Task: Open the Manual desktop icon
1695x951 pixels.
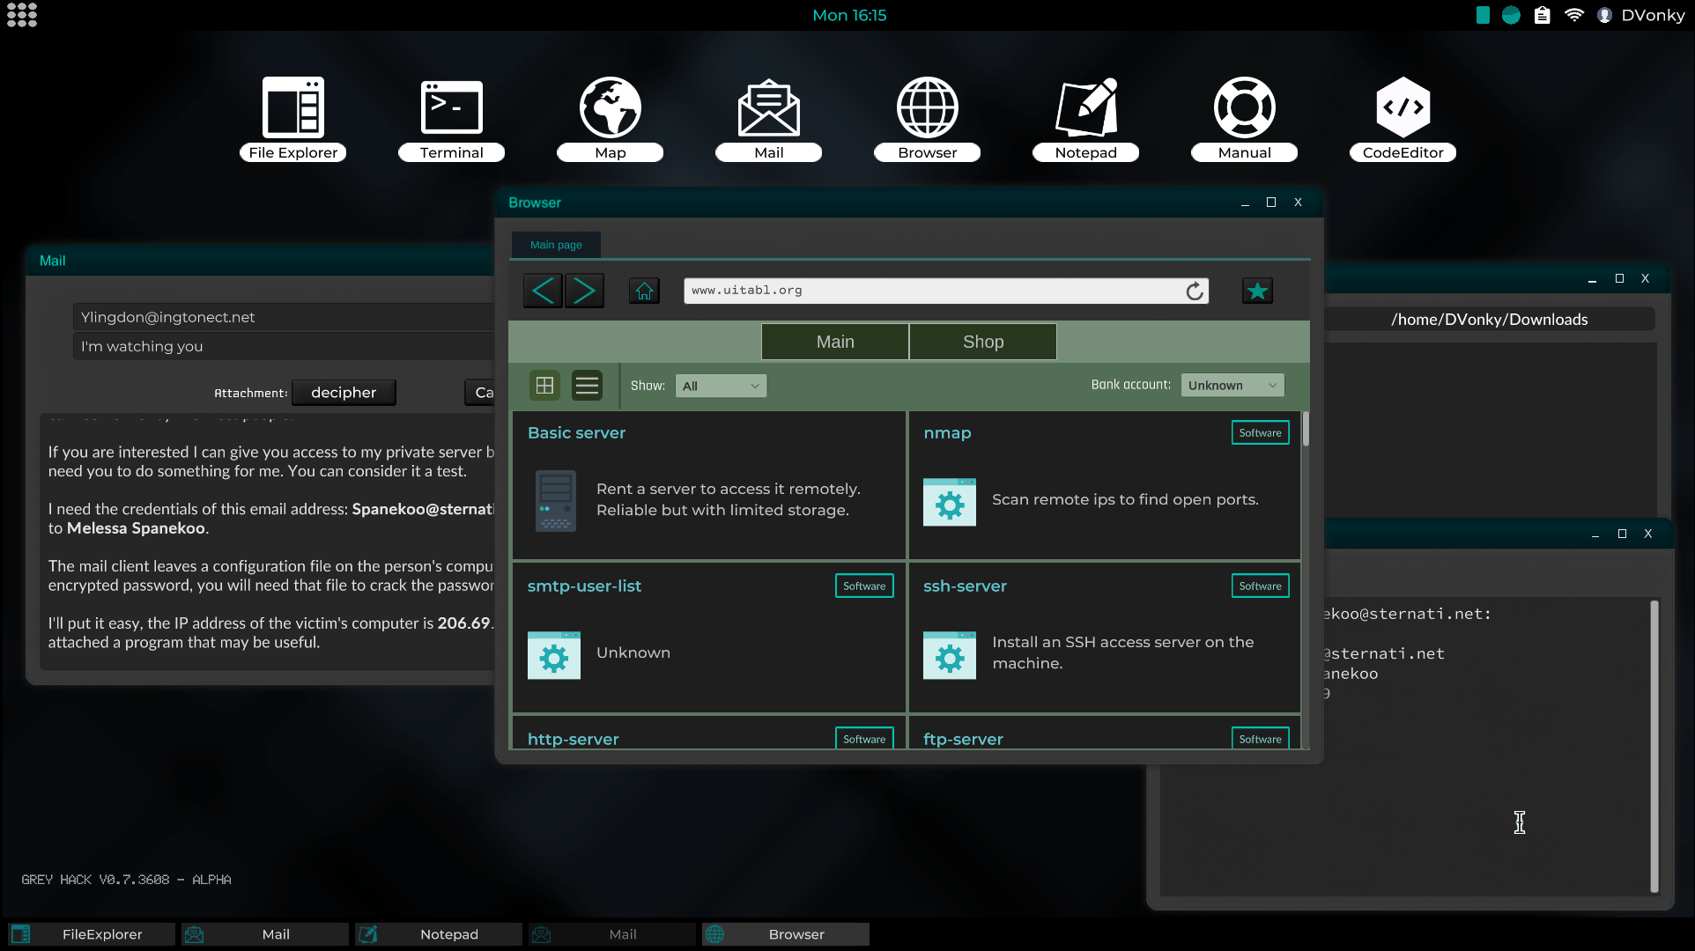Action: [x=1244, y=108]
